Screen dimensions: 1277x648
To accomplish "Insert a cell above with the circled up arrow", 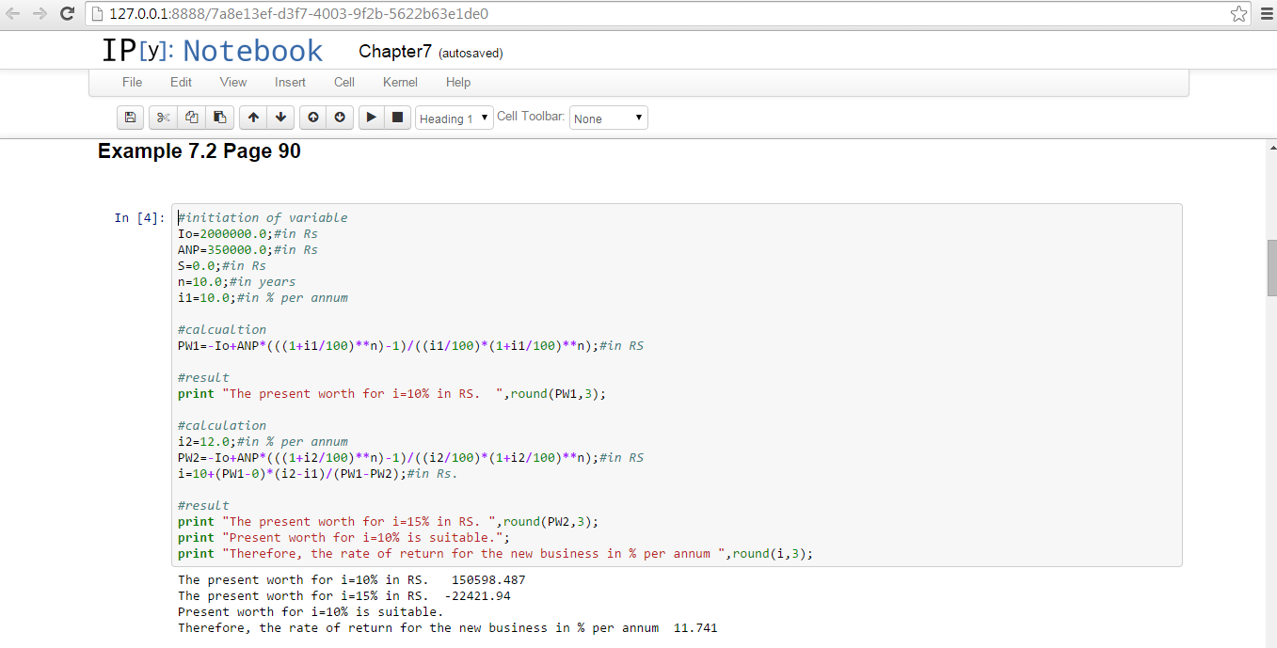I will tap(312, 118).
